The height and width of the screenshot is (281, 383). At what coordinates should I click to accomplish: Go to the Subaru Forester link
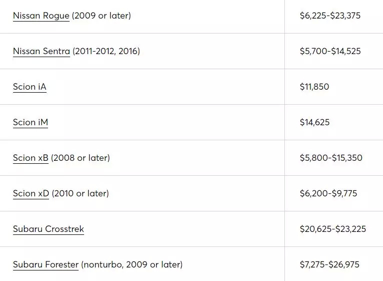click(46, 264)
